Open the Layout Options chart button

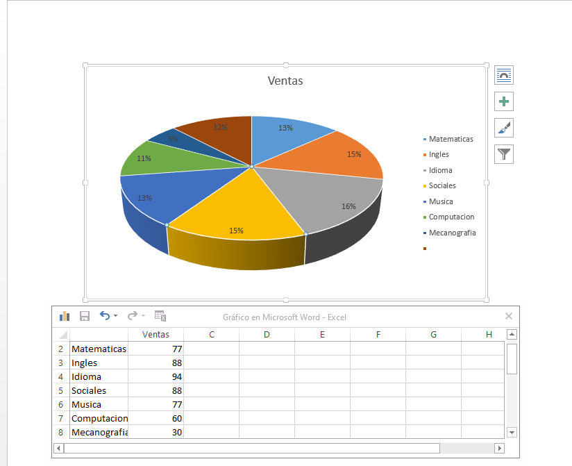pos(504,75)
